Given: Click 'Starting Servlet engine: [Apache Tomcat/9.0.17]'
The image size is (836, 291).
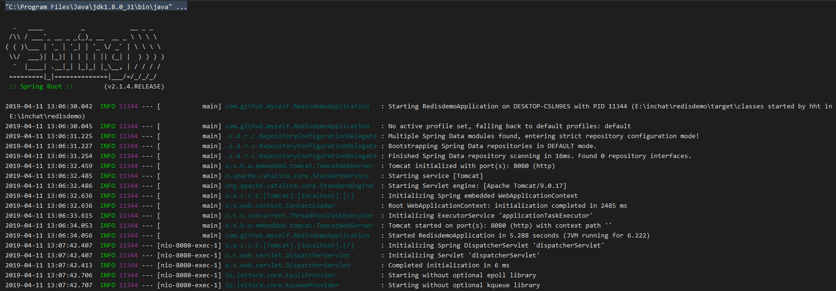Looking at the screenshot, I should 478,186.
